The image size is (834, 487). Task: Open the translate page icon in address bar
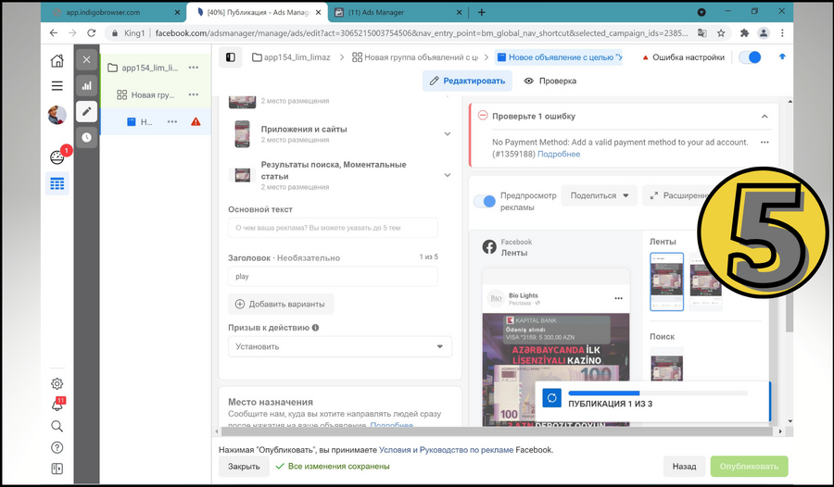coord(702,33)
